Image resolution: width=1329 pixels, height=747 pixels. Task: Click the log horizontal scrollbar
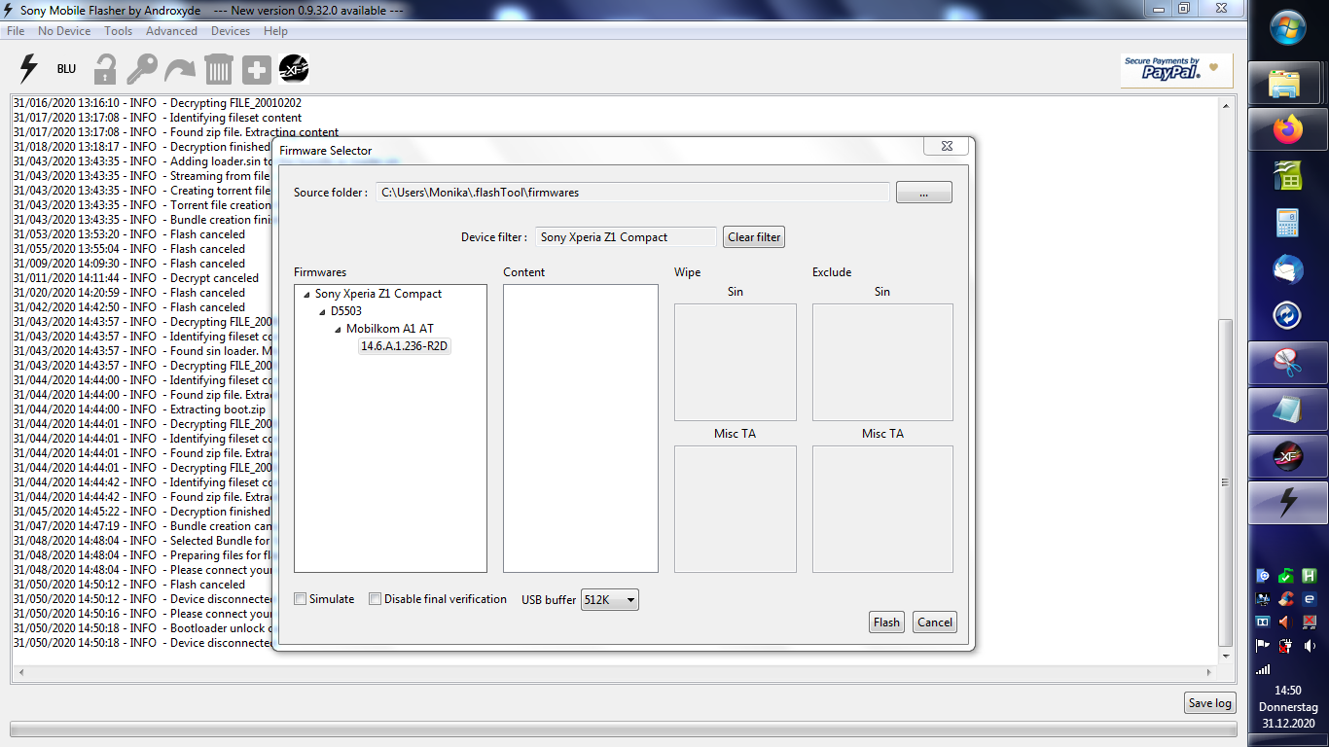pyautogui.click(x=615, y=672)
